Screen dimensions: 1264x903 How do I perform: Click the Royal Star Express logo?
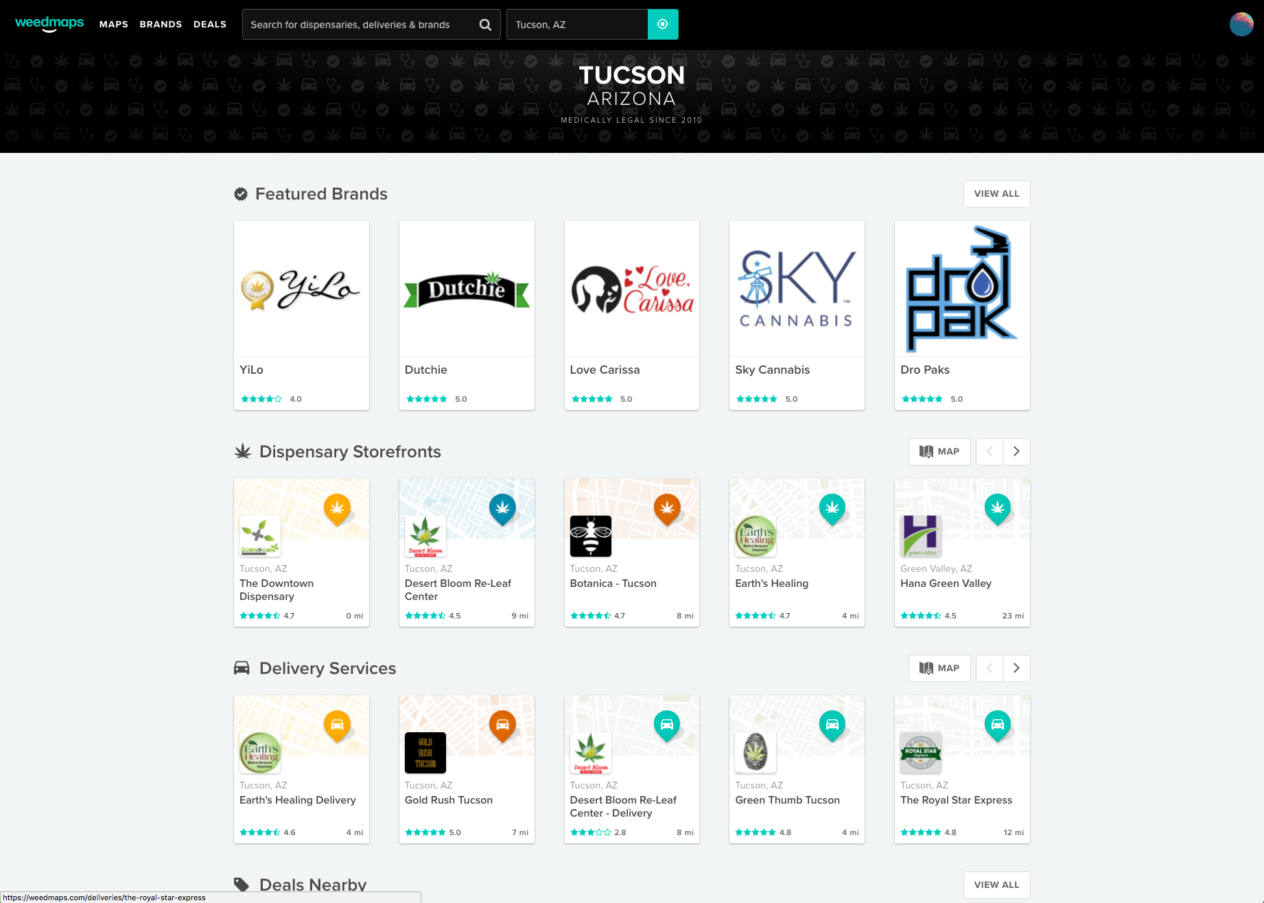pyautogui.click(x=921, y=753)
